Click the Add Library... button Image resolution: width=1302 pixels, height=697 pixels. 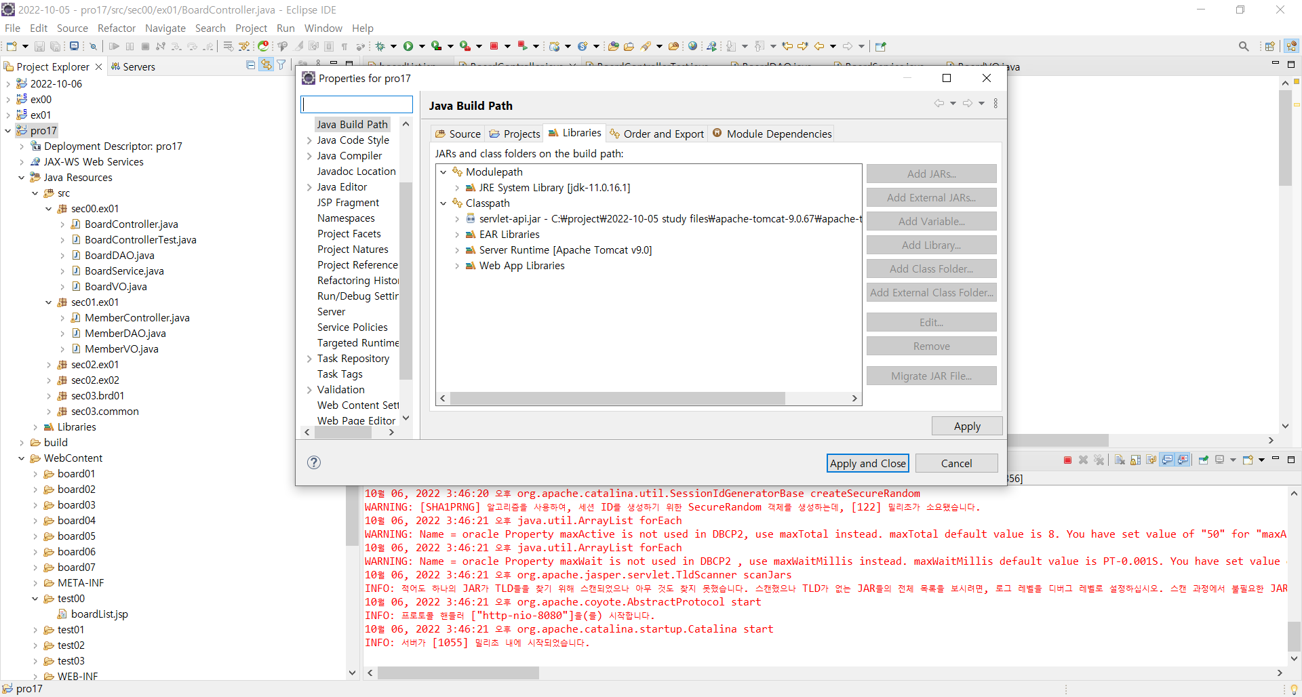931,245
